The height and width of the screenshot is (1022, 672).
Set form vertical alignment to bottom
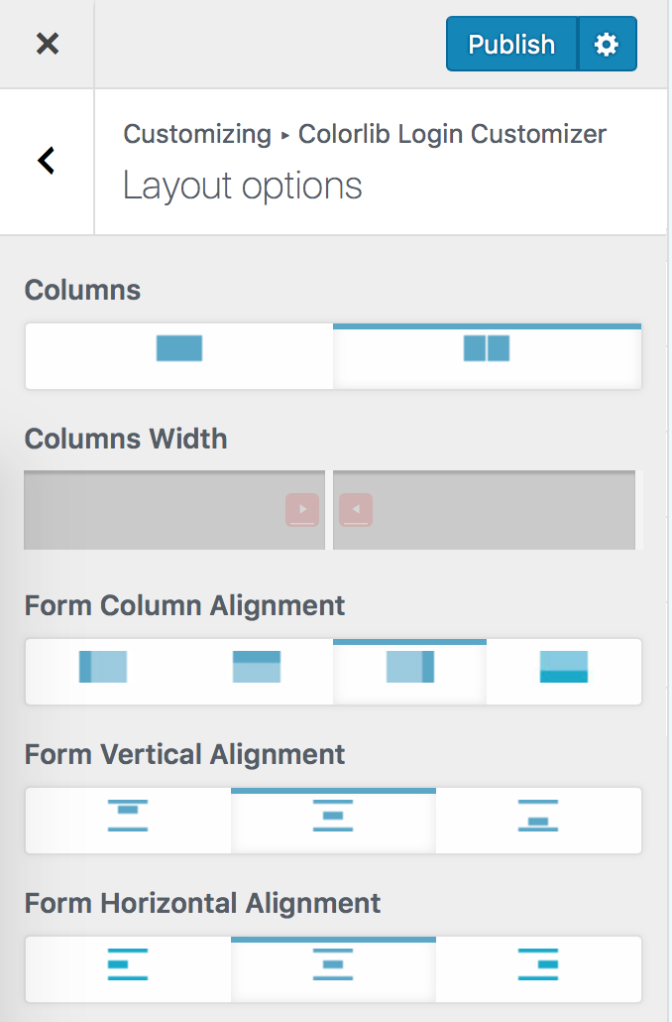click(x=537, y=821)
